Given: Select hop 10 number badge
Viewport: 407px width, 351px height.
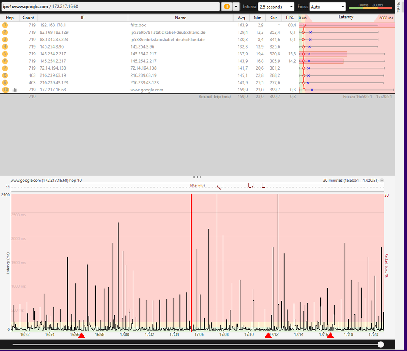Looking at the screenshot, I should [5, 90].
